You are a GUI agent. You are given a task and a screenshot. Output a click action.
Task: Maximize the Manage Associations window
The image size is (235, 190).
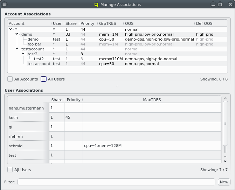(x=220, y=4)
